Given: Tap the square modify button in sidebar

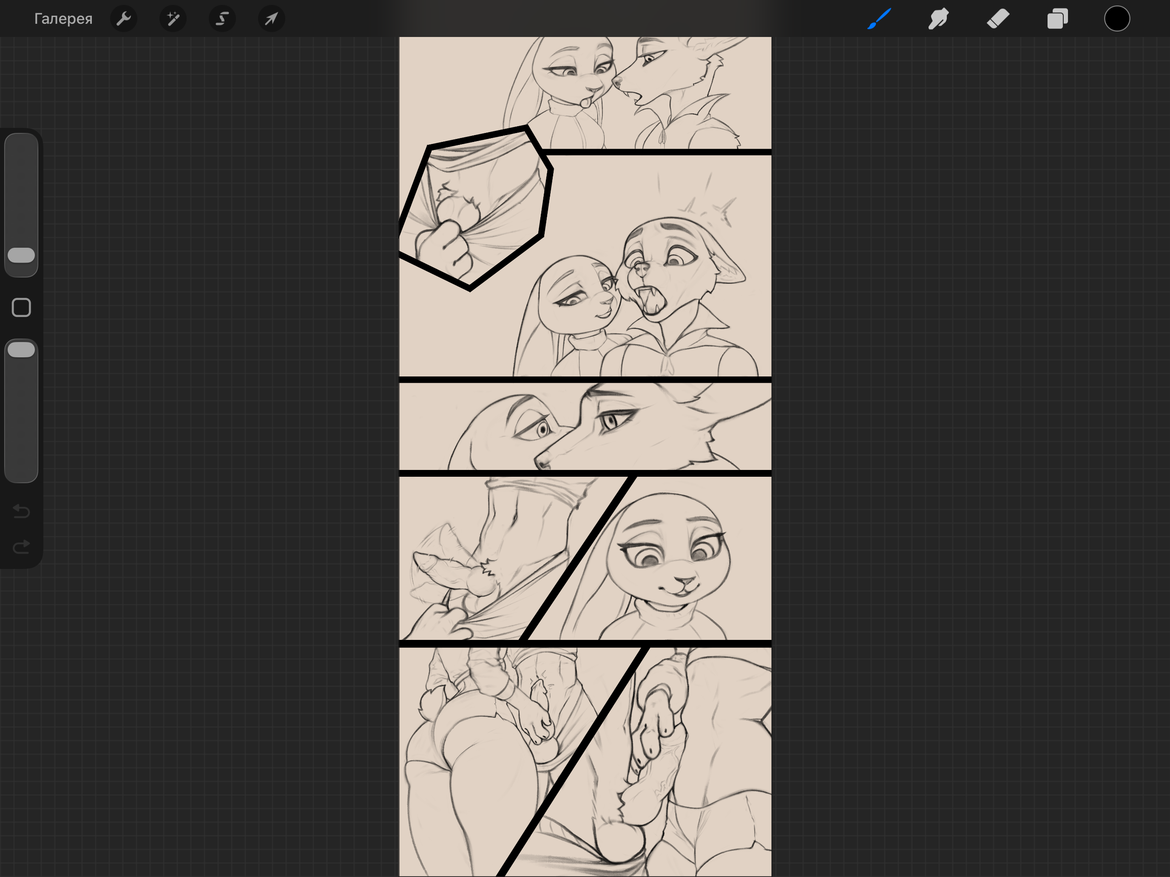Looking at the screenshot, I should point(21,308).
